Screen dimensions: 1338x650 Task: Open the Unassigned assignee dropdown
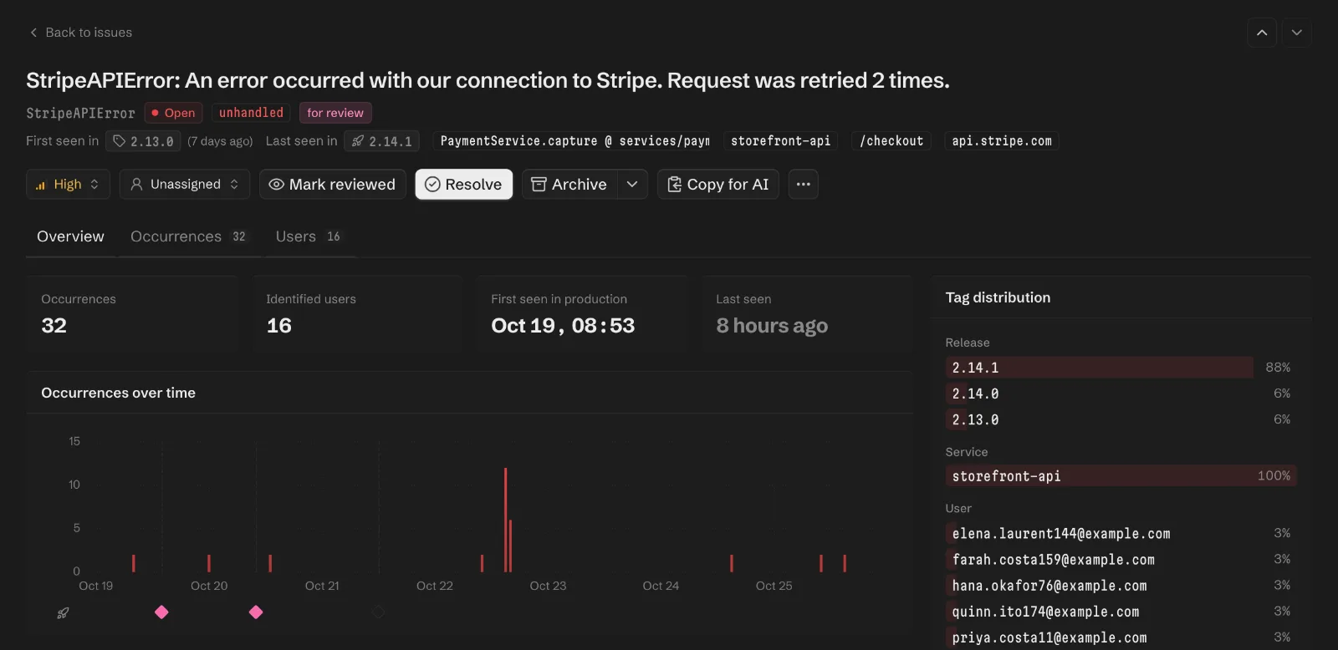click(x=185, y=185)
